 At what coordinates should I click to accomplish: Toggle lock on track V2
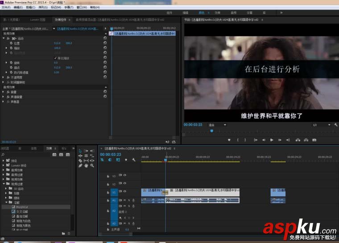[108, 184]
